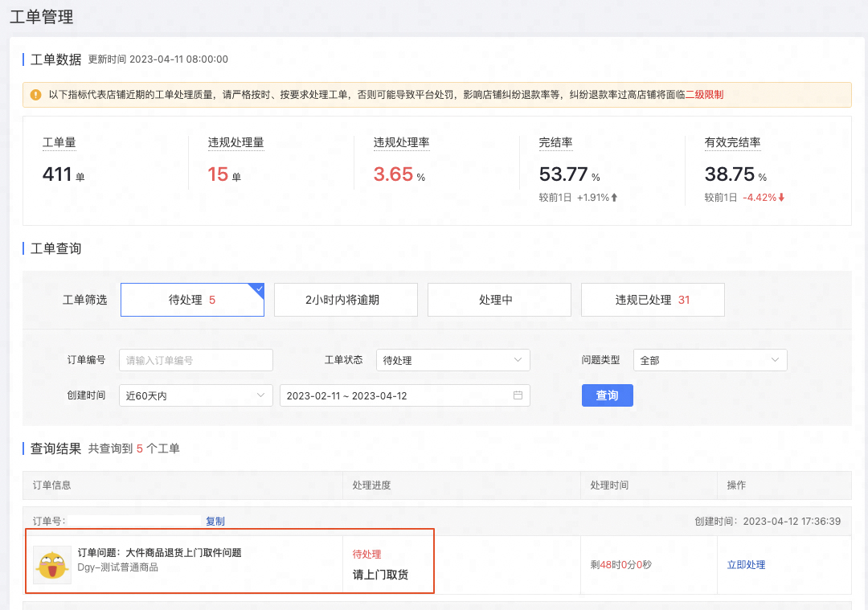Click the blue 查询 button

[607, 395]
